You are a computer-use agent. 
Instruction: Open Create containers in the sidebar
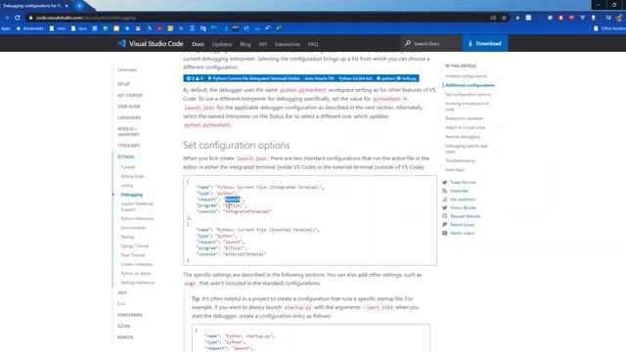[x=137, y=264]
